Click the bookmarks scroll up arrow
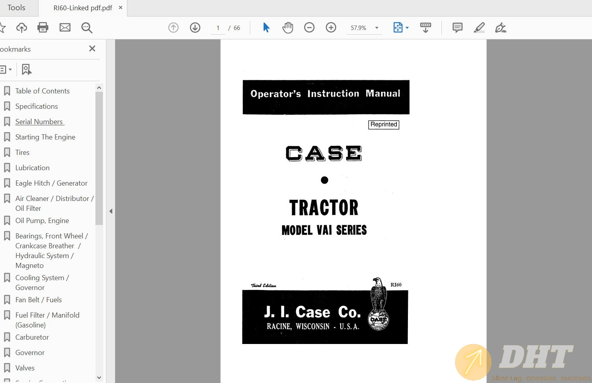The height and width of the screenshot is (383, 592). [99, 87]
